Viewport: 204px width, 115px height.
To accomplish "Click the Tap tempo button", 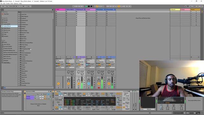I will click(7, 6).
